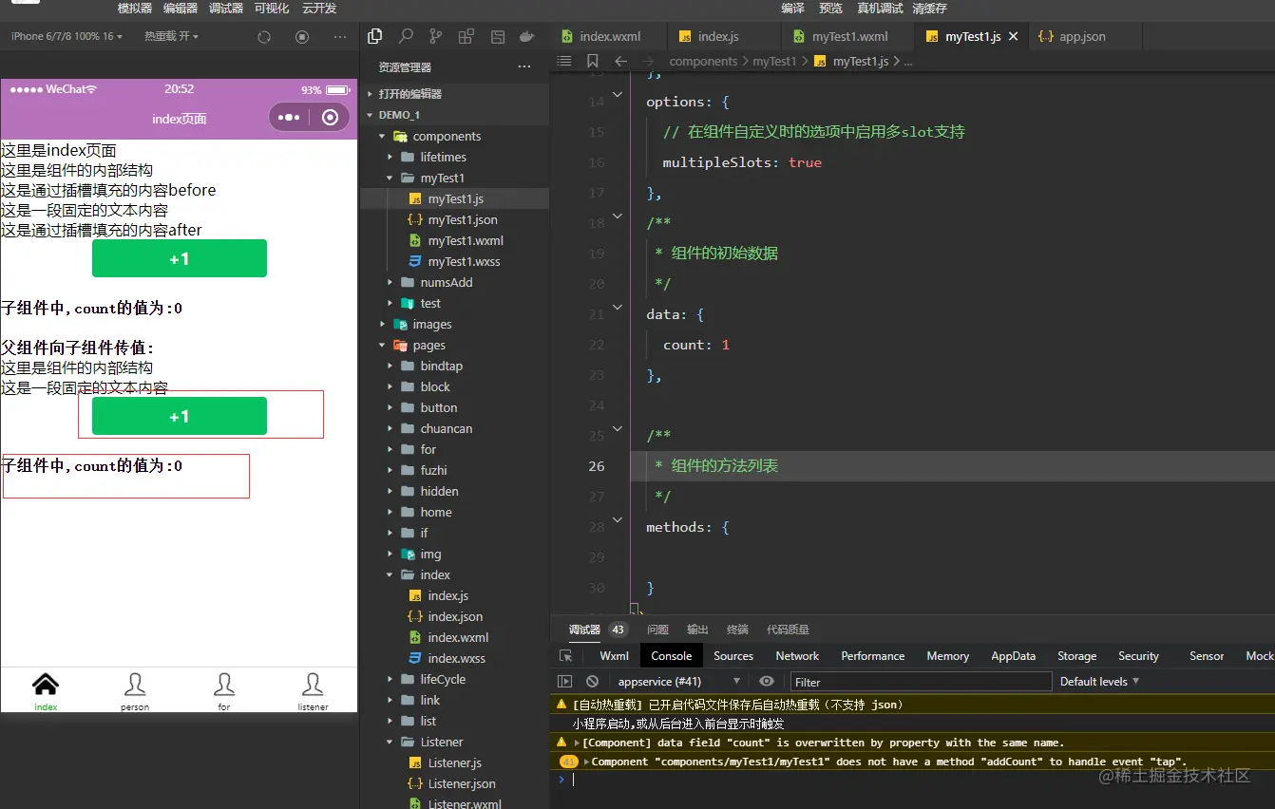Toggle the console sidebar panel icon

pyautogui.click(x=564, y=682)
